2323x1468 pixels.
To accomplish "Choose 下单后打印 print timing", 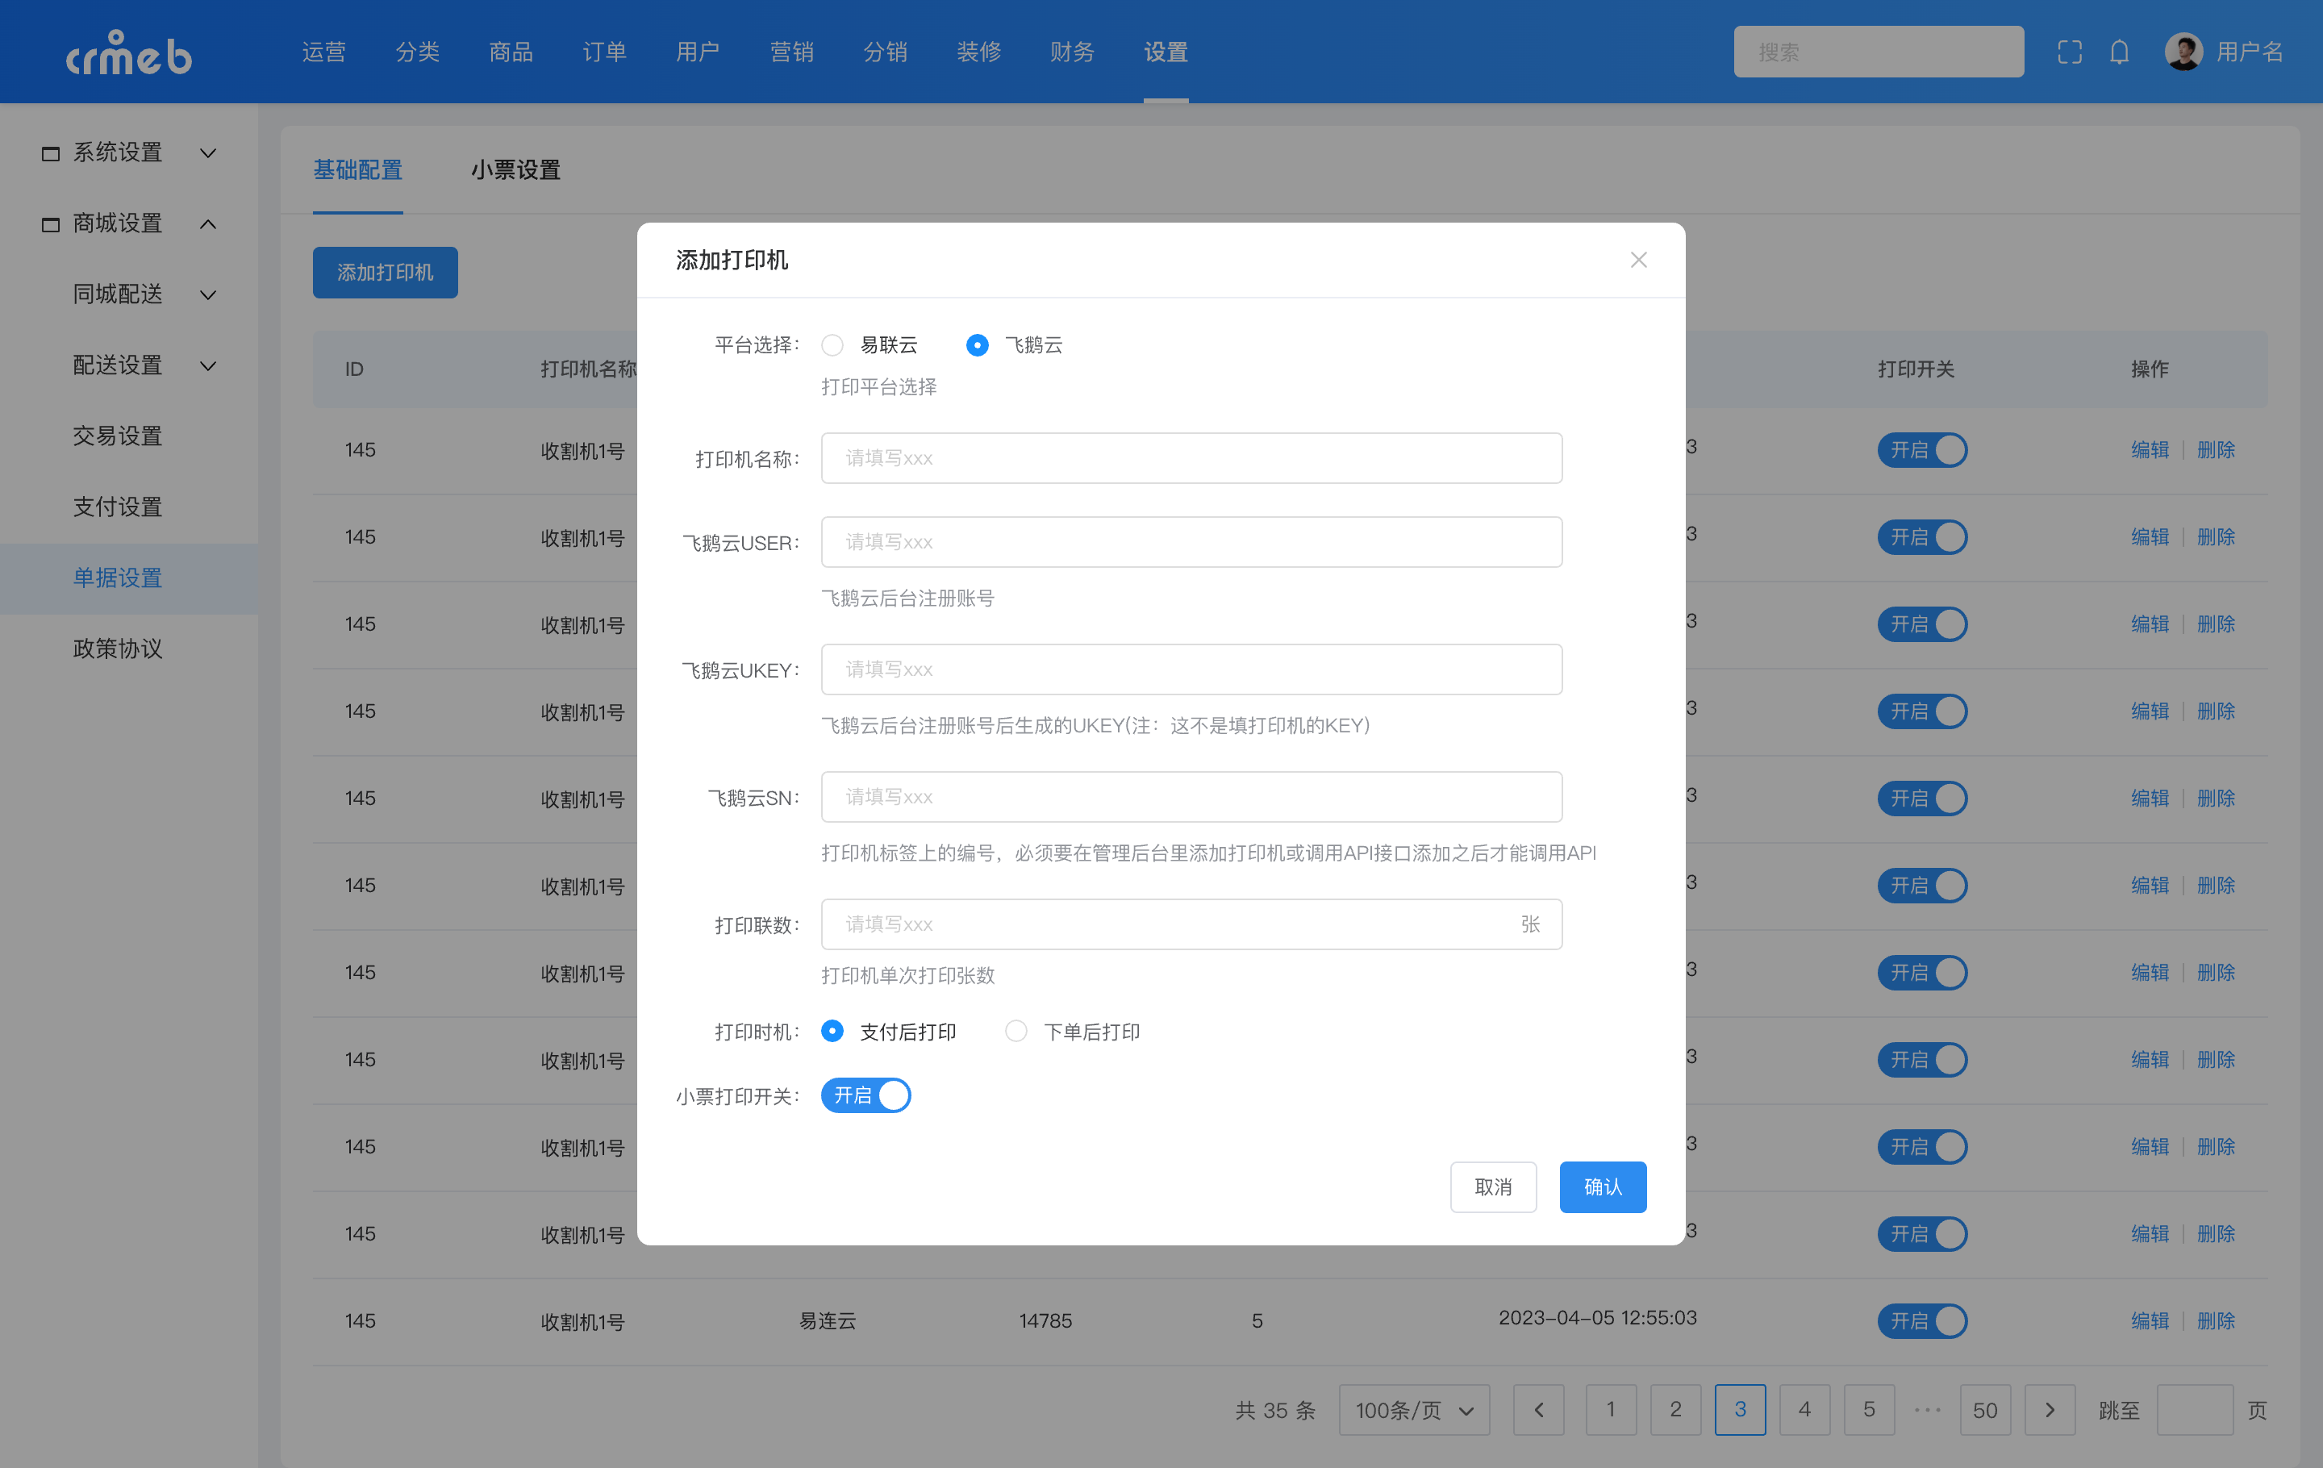I will click(x=1016, y=1031).
